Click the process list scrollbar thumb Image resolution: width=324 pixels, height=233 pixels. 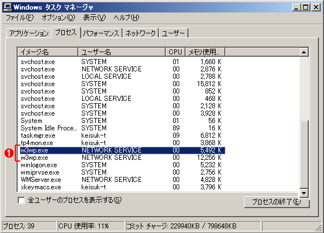(x=304, y=154)
